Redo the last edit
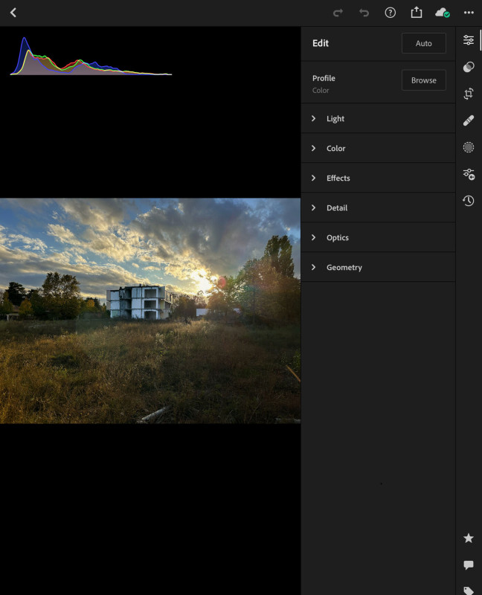 [338, 13]
